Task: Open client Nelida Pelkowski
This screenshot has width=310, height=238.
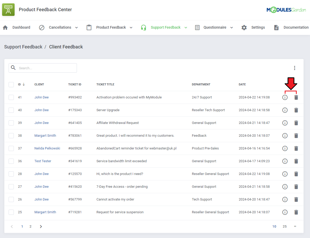Action: pyautogui.click(x=47, y=148)
